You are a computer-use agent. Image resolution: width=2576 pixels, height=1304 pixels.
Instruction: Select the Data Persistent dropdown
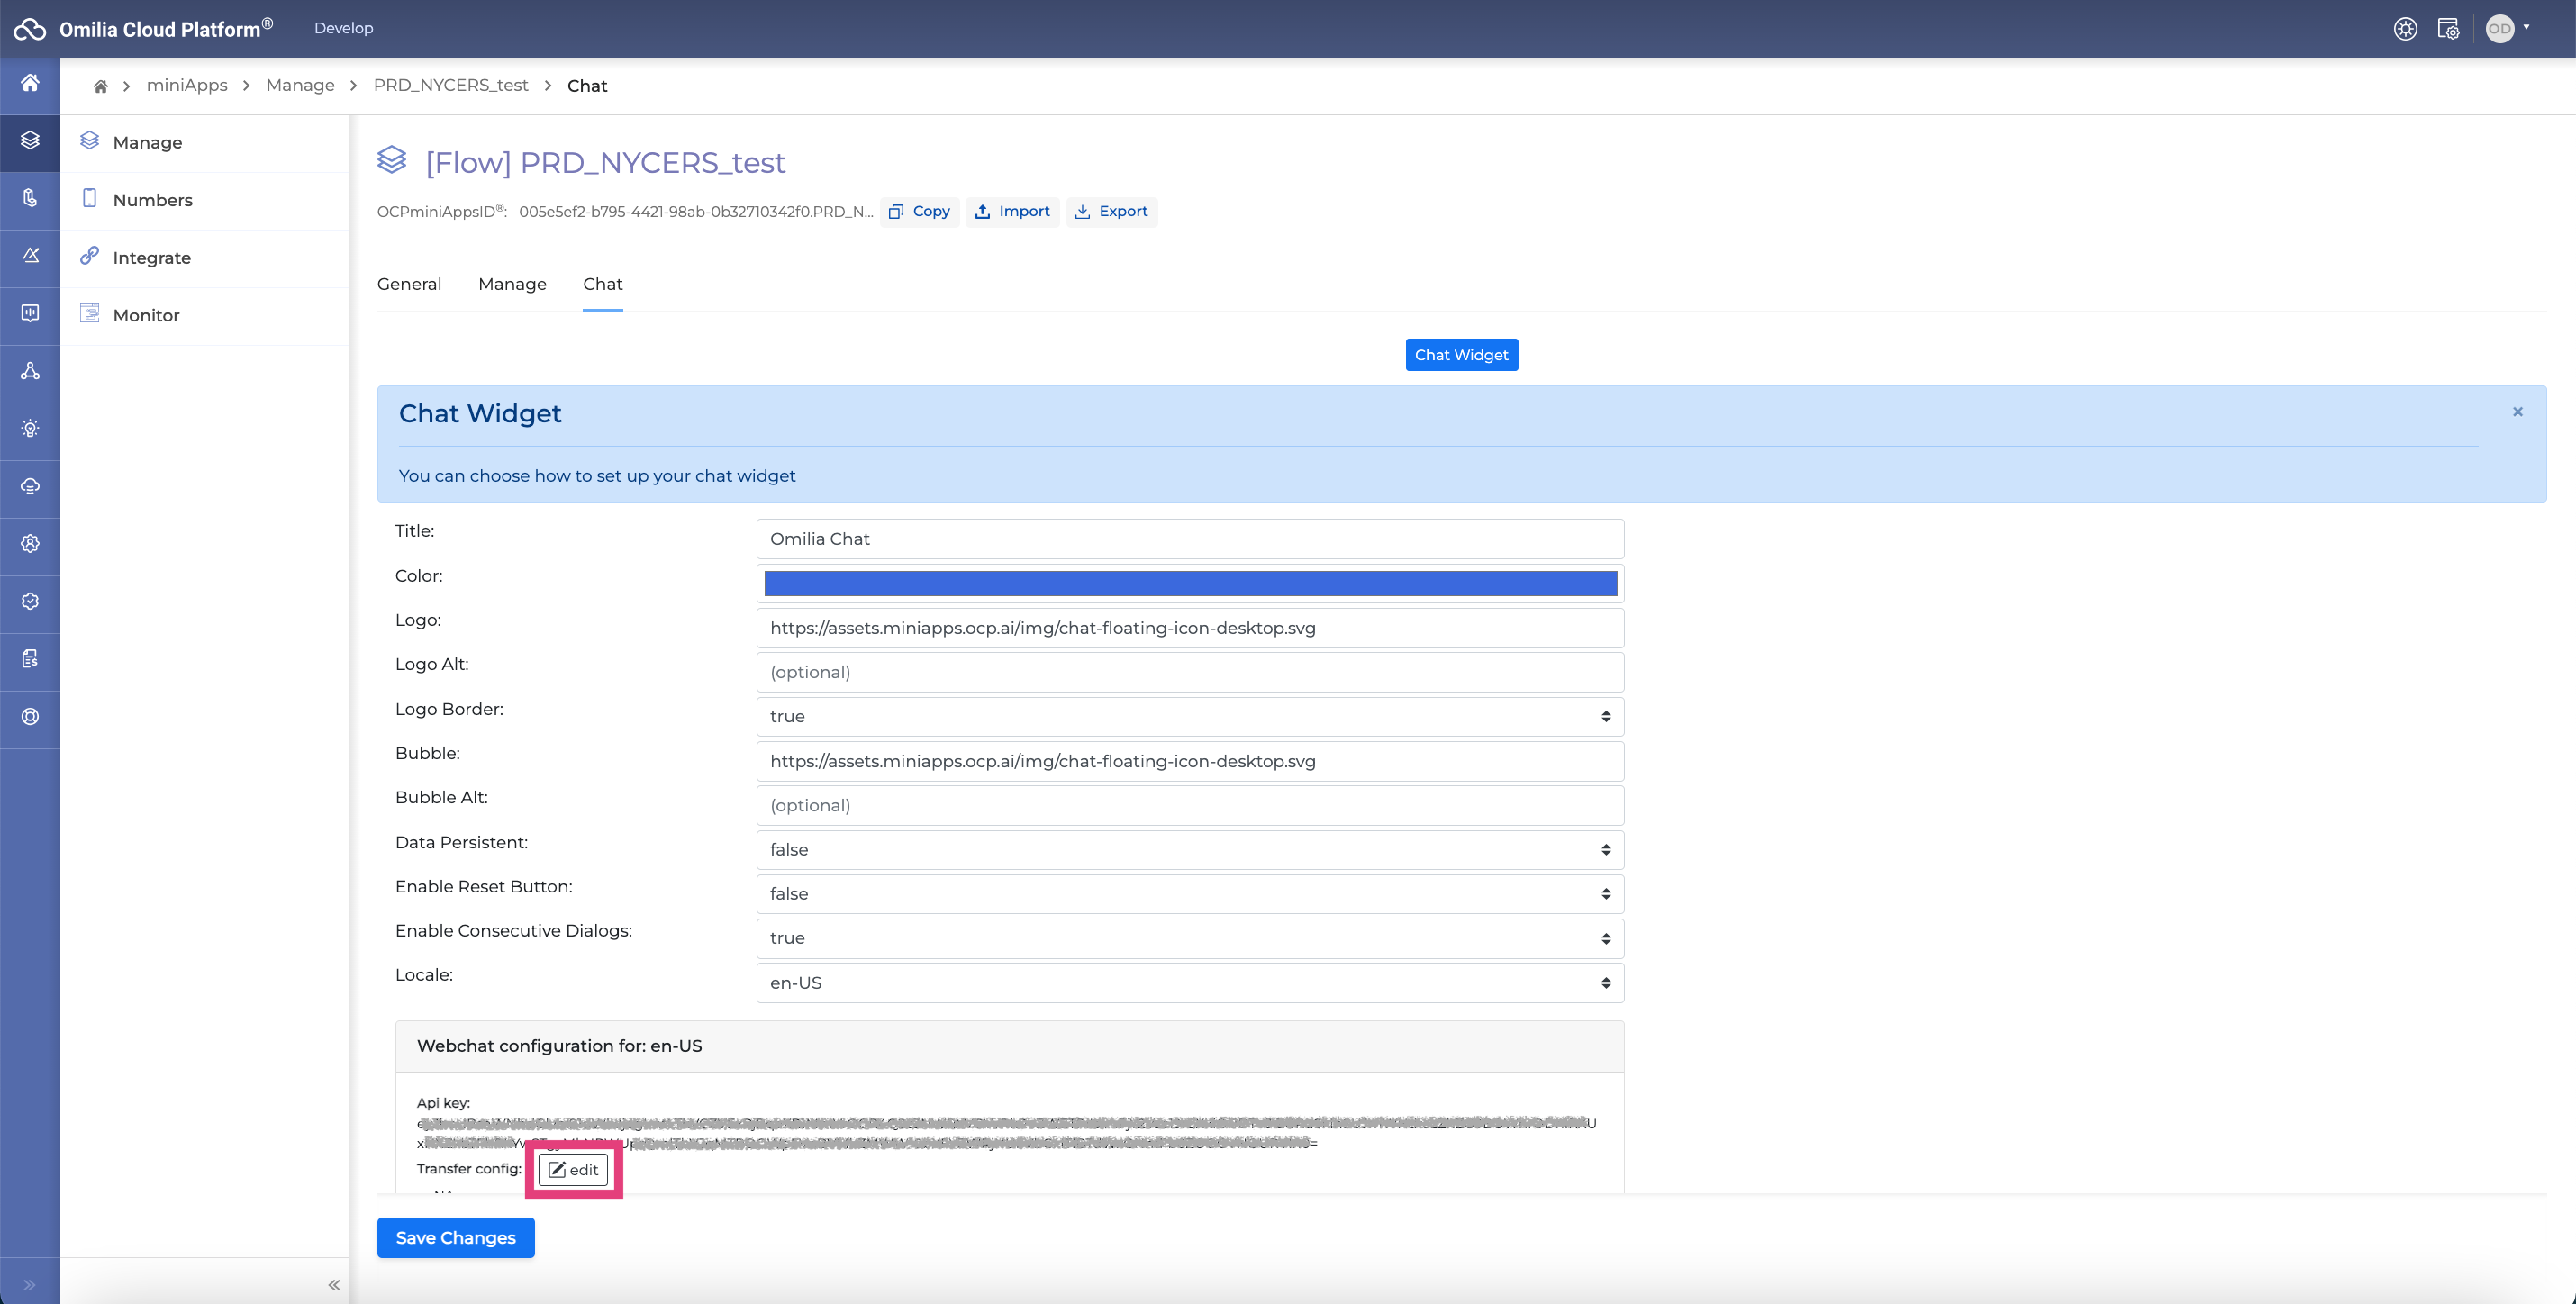1189,848
